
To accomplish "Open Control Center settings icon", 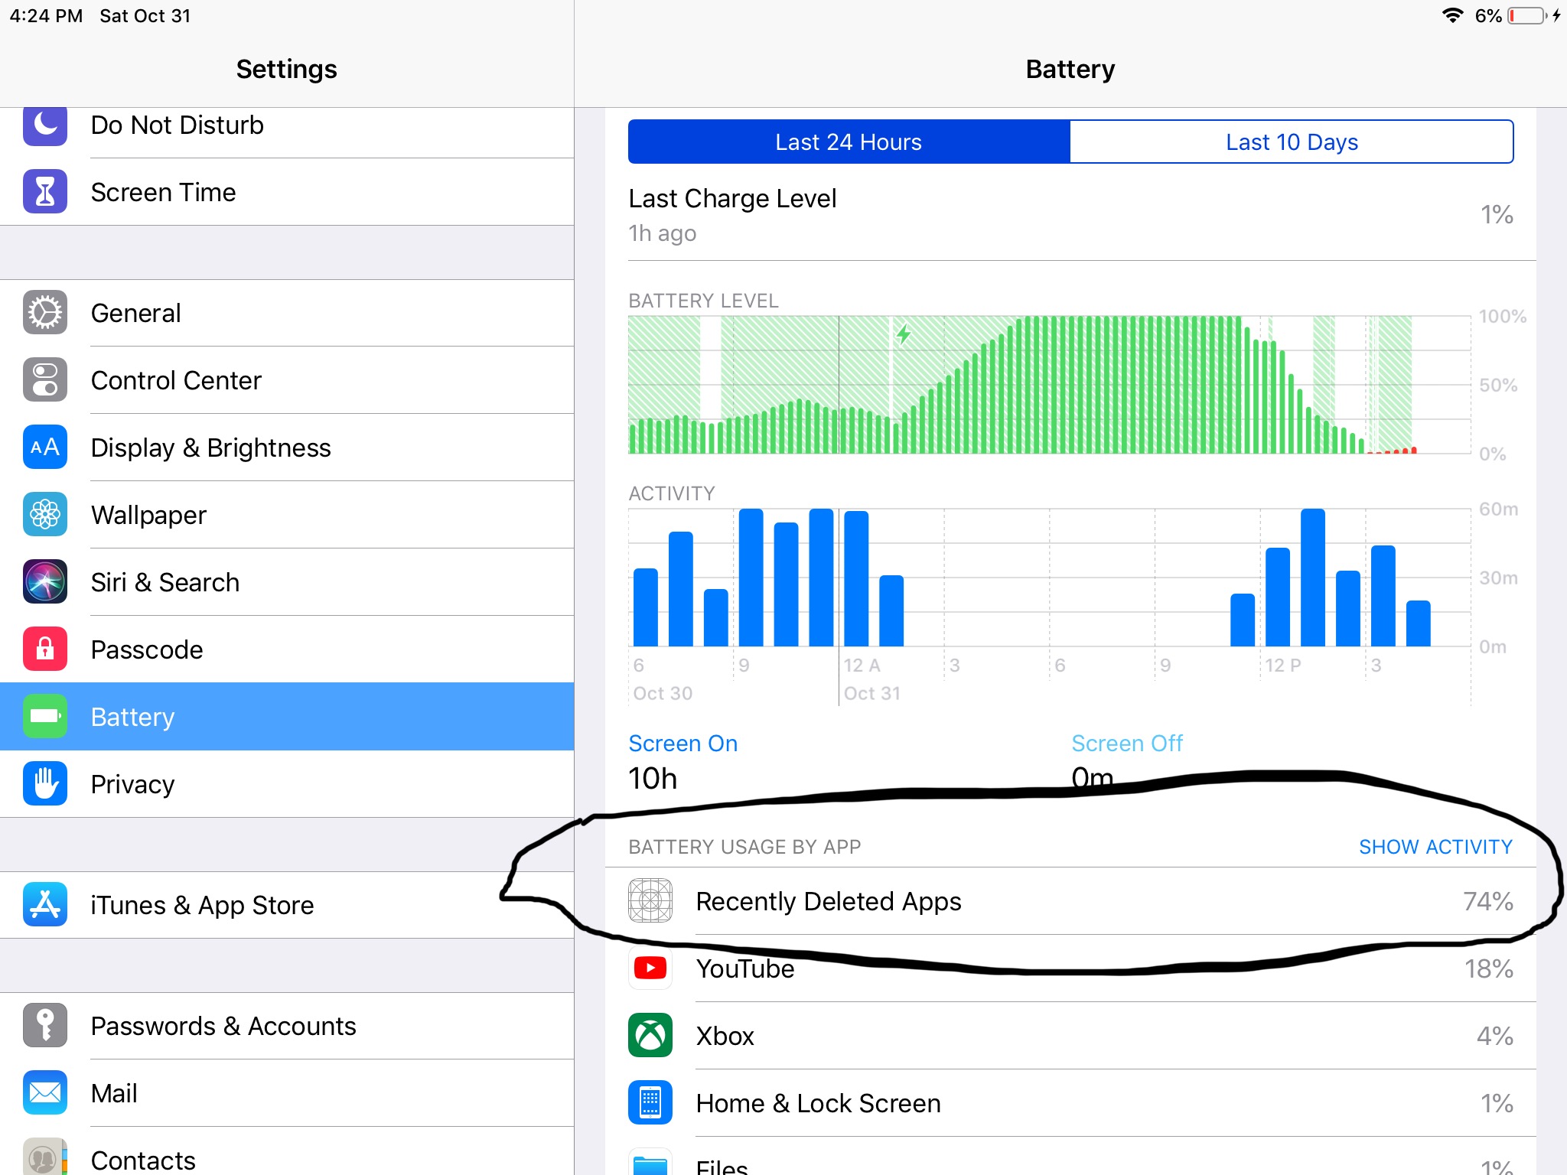I will [x=45, y=380].
